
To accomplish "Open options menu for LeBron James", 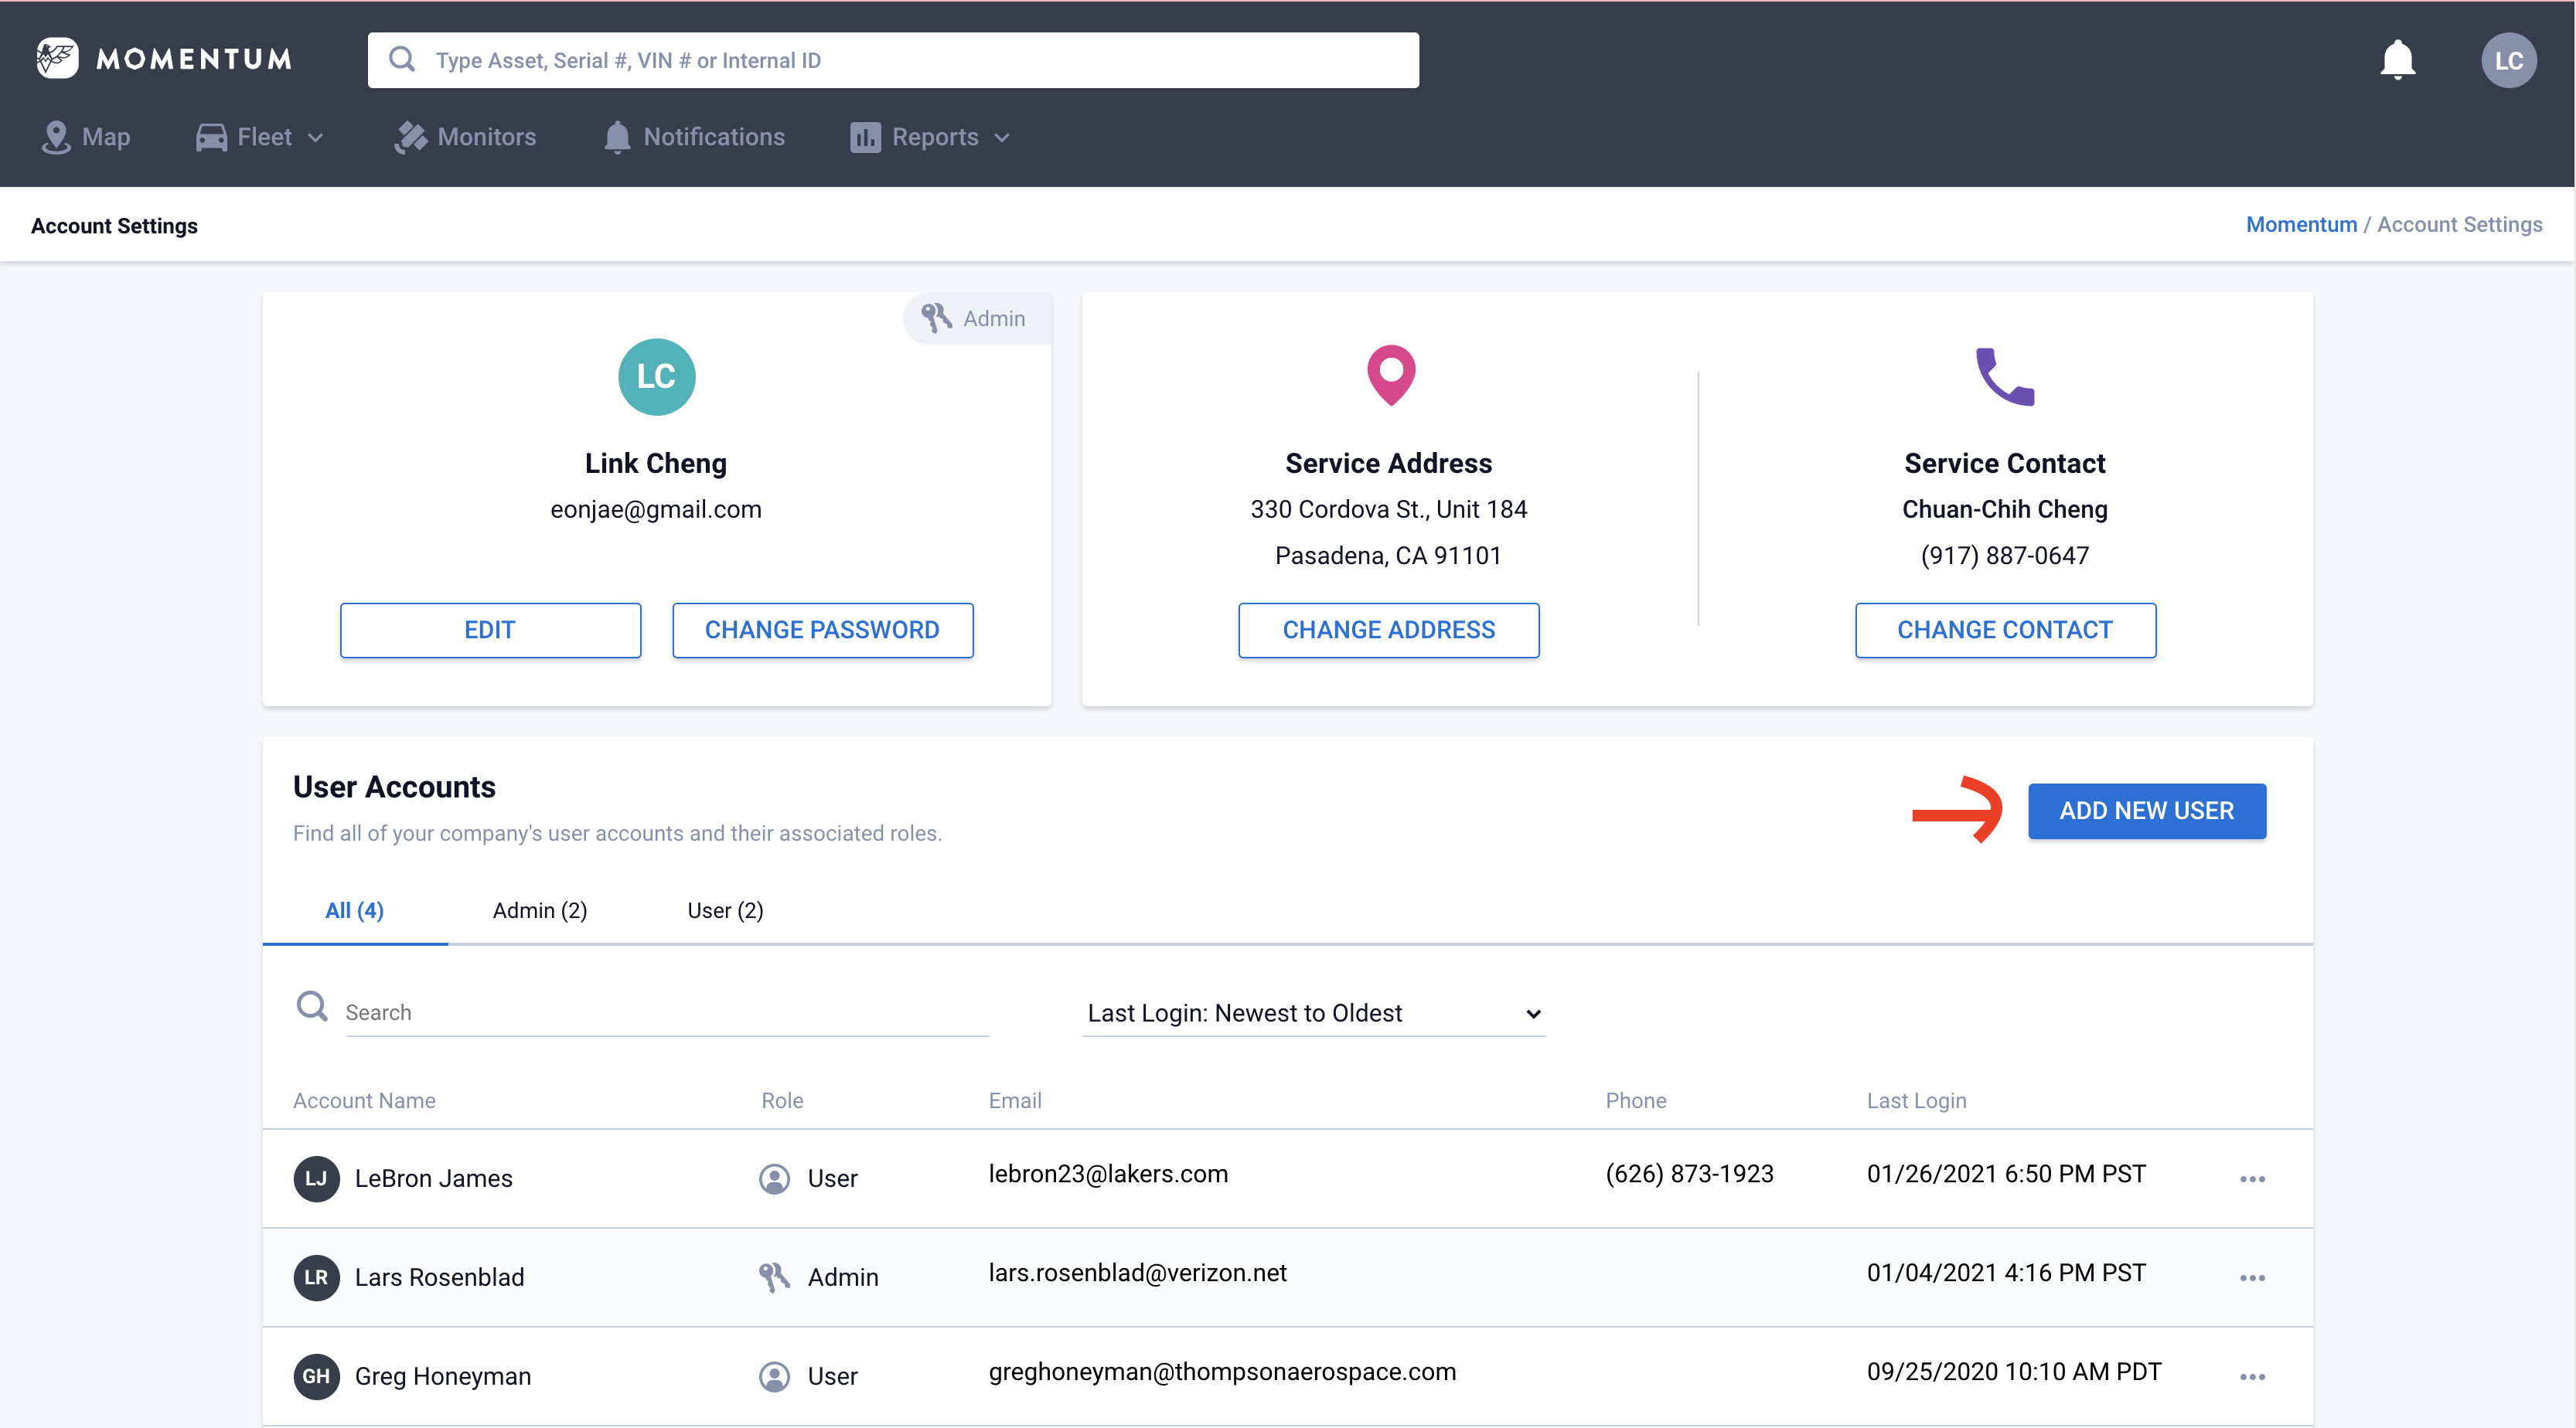I will click(2252, 1179).
